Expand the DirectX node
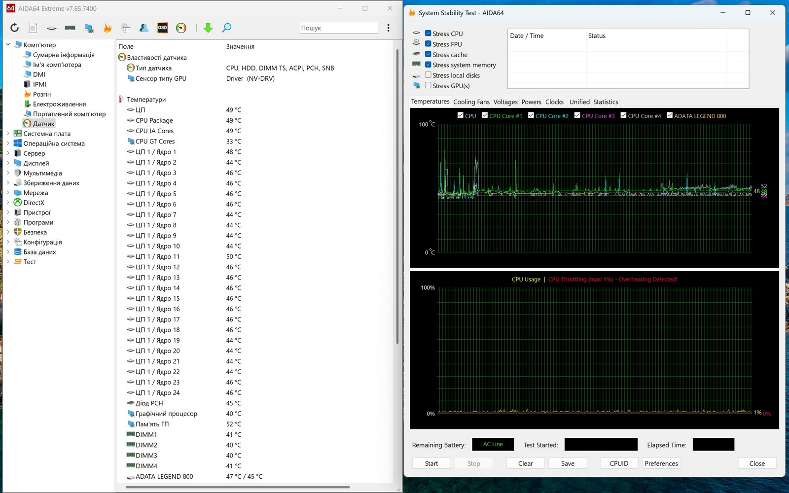Screen dimensions: 789x493 click(8, 203)
